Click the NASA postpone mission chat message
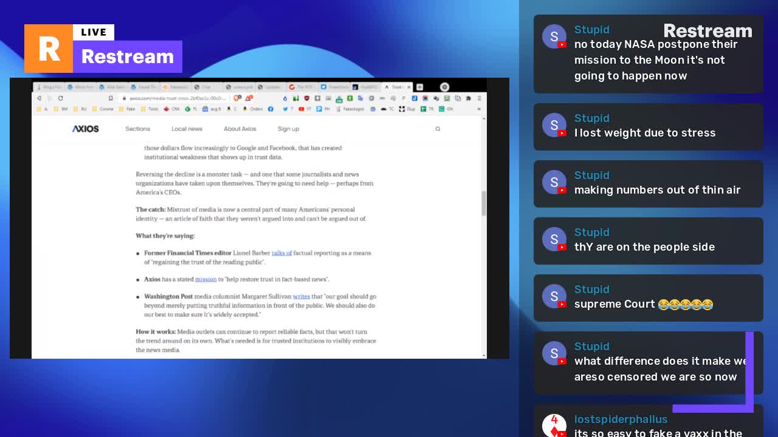The width and height of the screenshot is (778, 437). click(649, 53)
